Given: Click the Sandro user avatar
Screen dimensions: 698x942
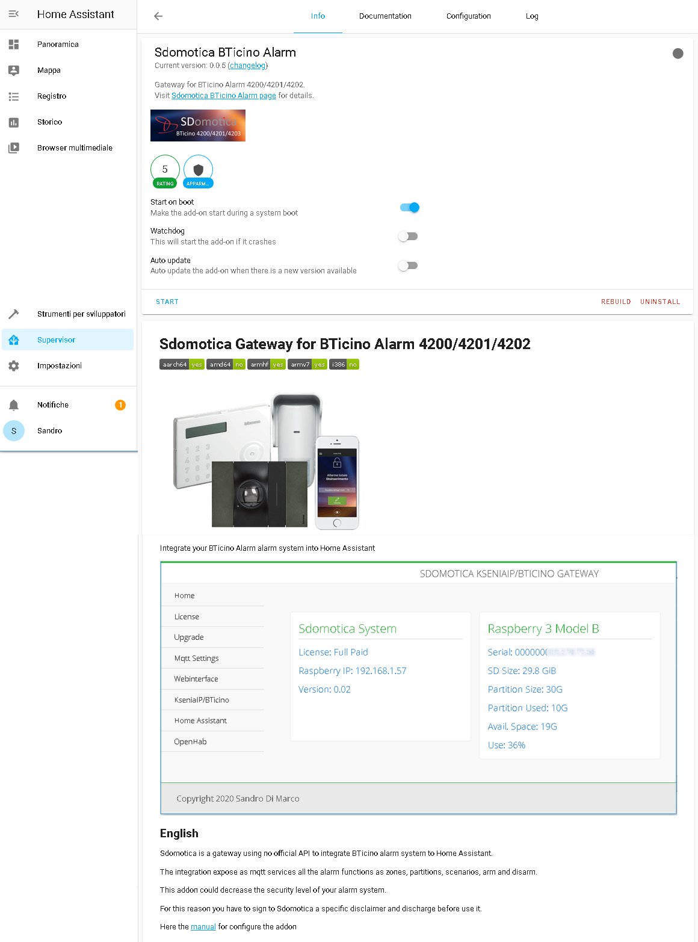Looking at the screenshot, I should tap(14, 431).
